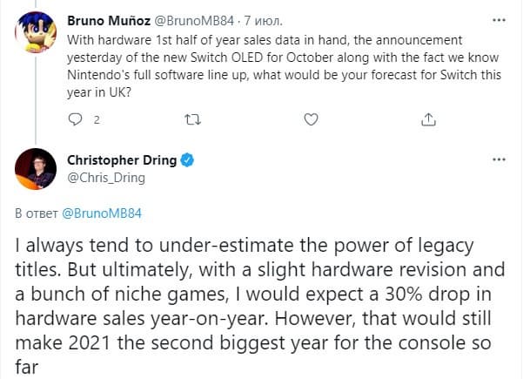Screen dimensions: 530x379
Task: Click the Christopher Dring display name
Action: (x=122, y=160)
